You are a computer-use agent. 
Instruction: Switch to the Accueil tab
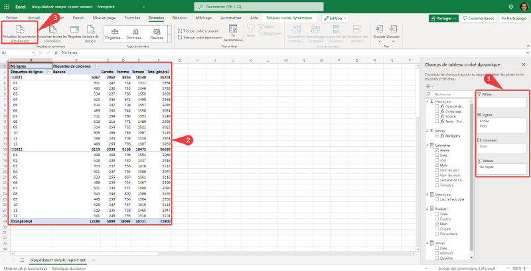point(34,18)
